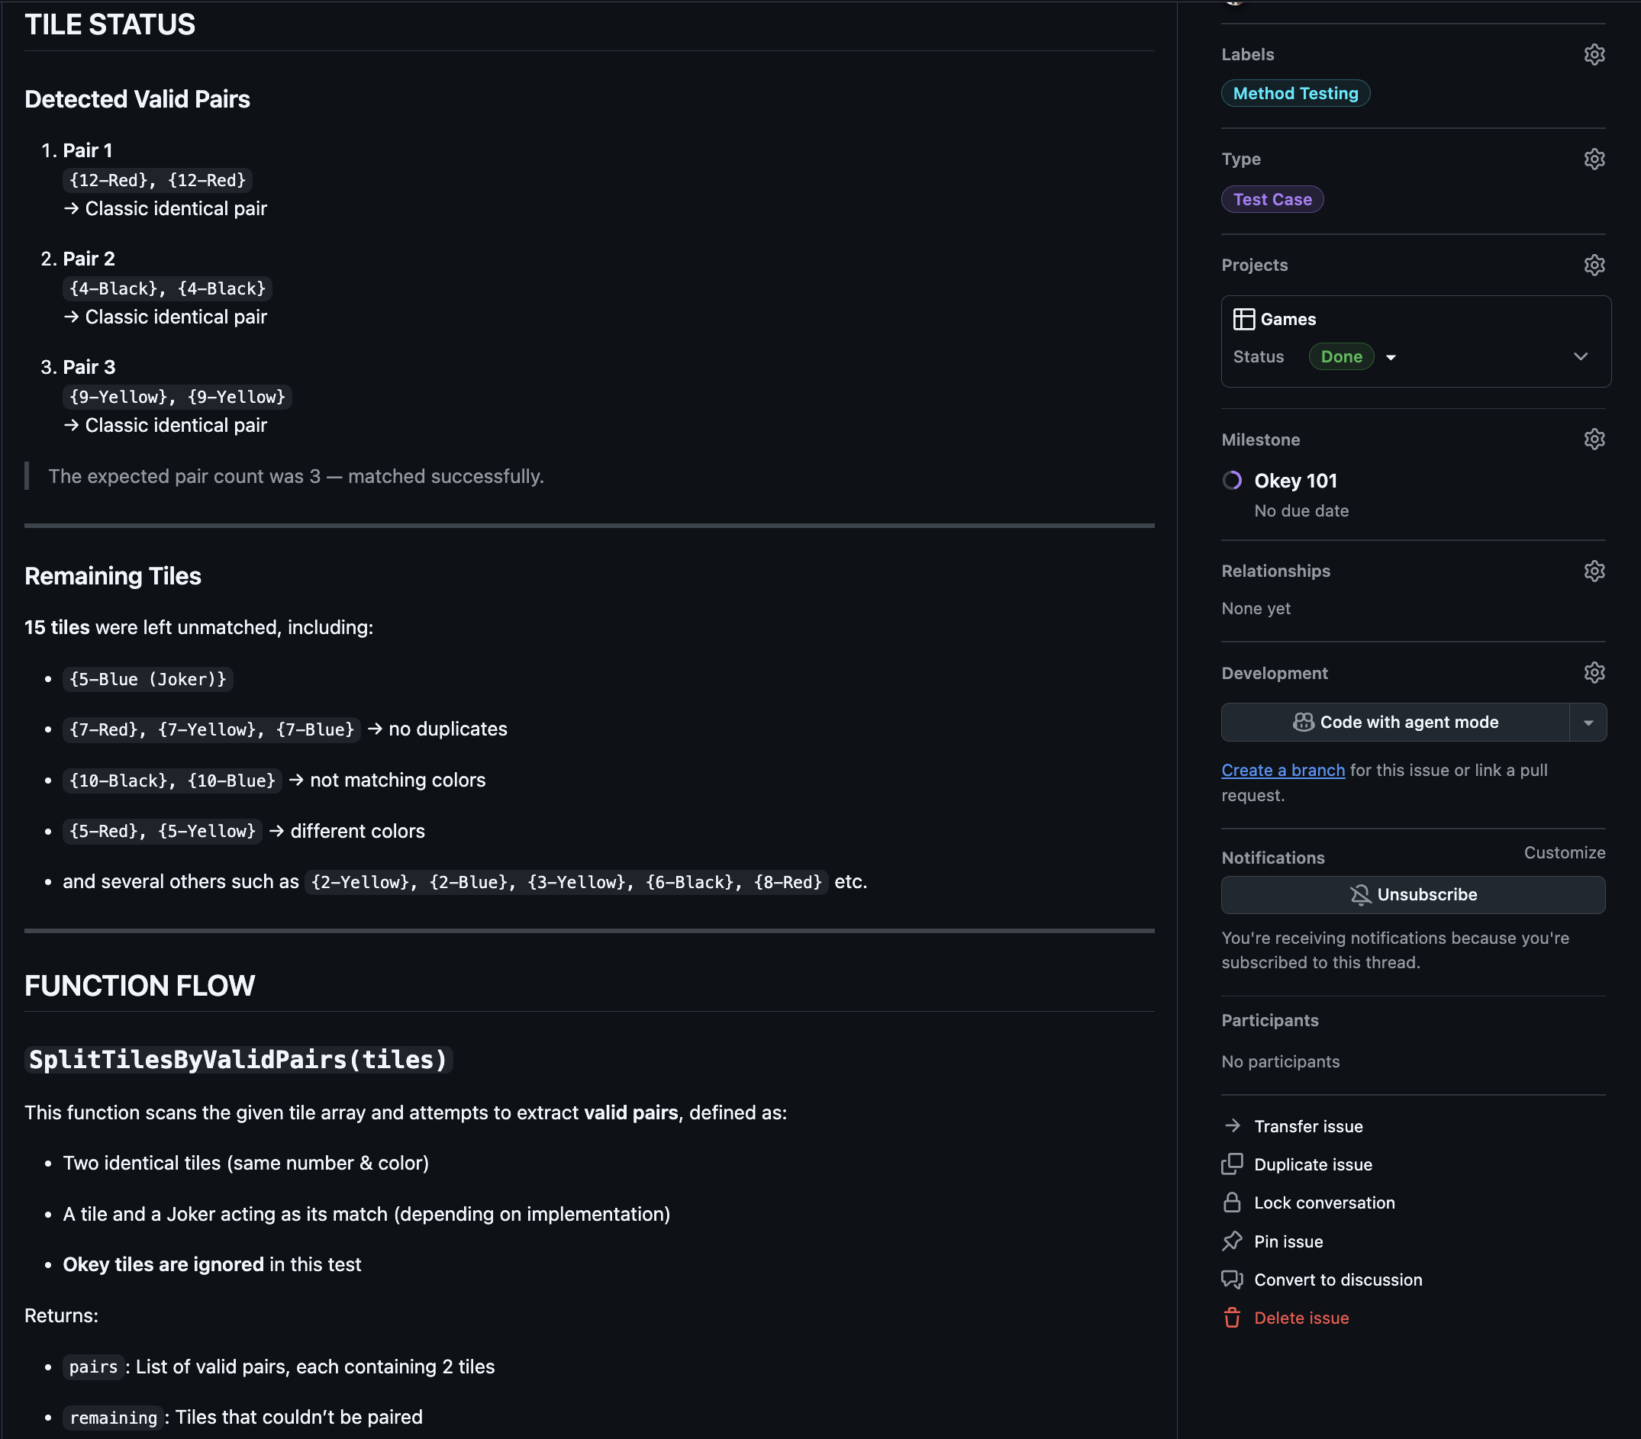The width and height of the screenshot is (1641, 1439).
Task: Click the Create a branch link
Action: [1282, 771]
